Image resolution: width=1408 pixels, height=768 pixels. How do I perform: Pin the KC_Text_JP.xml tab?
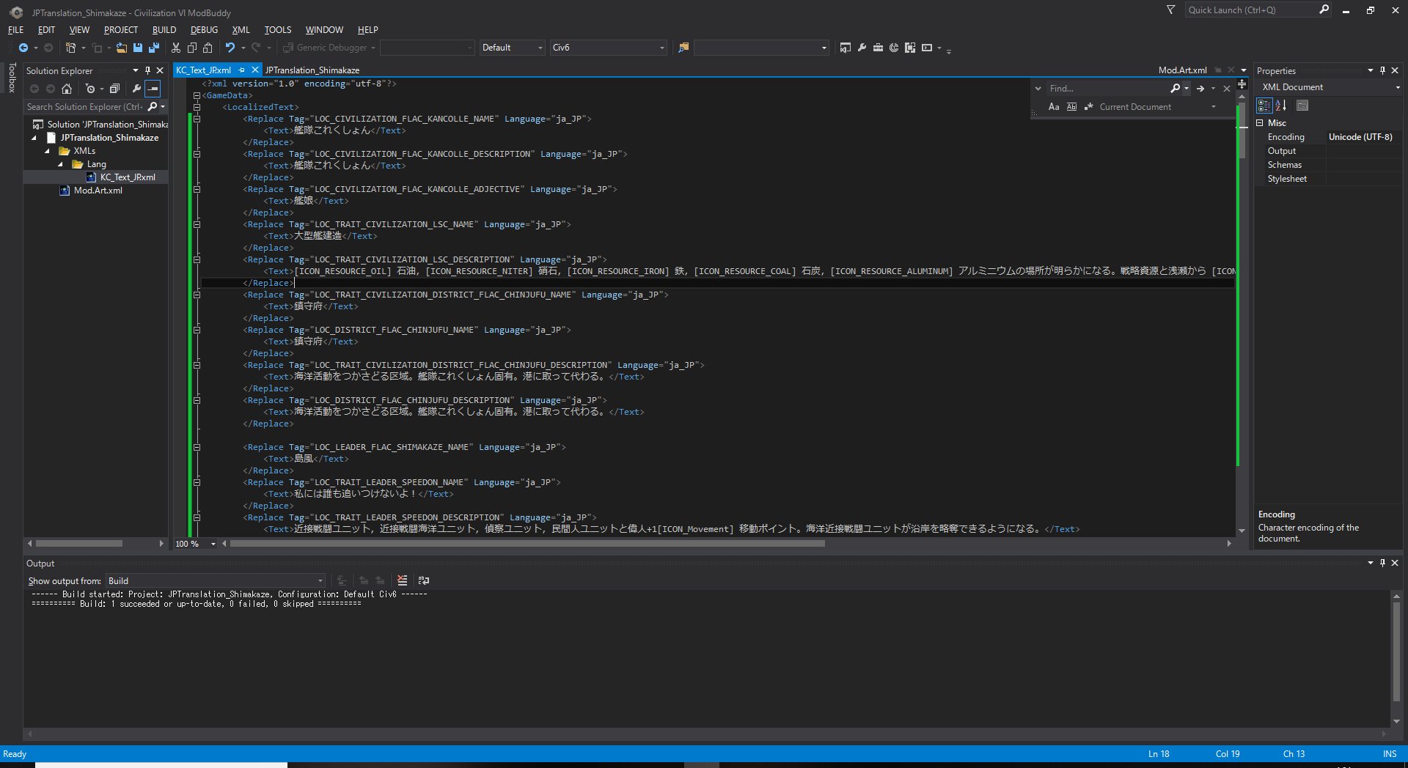[x=241, y=70]
